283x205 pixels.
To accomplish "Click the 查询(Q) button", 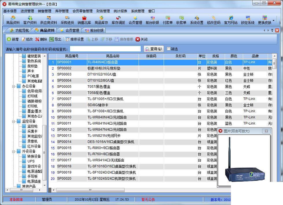I will 154,49.
